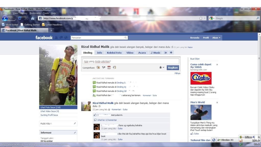Open the History menu
Screen dimensions: 261x147
(24, 13)
